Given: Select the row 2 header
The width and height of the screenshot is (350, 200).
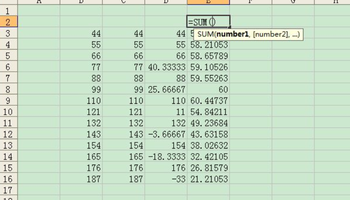Looking at the screenshot, I should (x=8, y=21).
